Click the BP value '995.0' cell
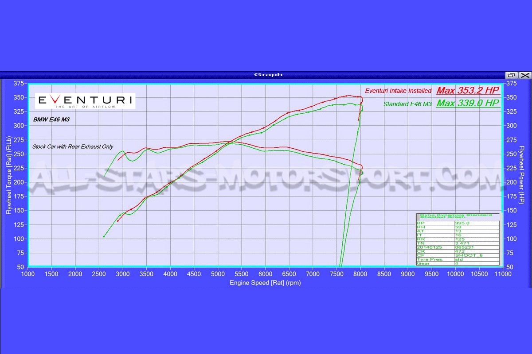The width and height of the screenshot is (532, 354). pyautogui.click(x=477, y=223)
